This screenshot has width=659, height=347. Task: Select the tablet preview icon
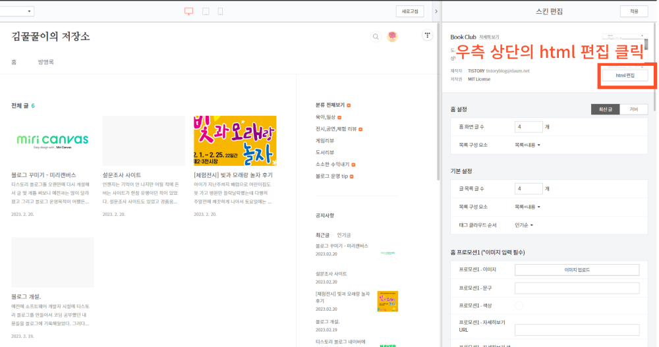(206, 11)
